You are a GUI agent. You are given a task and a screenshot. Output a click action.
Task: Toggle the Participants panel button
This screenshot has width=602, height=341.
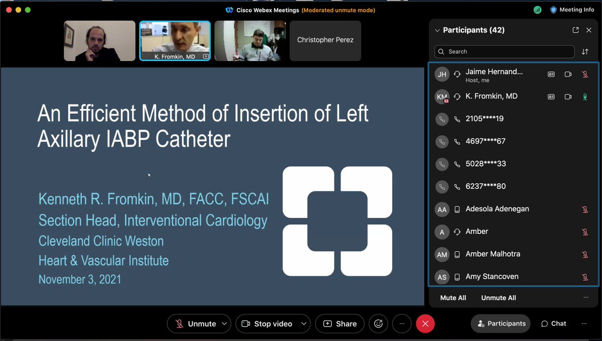[501, 324]
